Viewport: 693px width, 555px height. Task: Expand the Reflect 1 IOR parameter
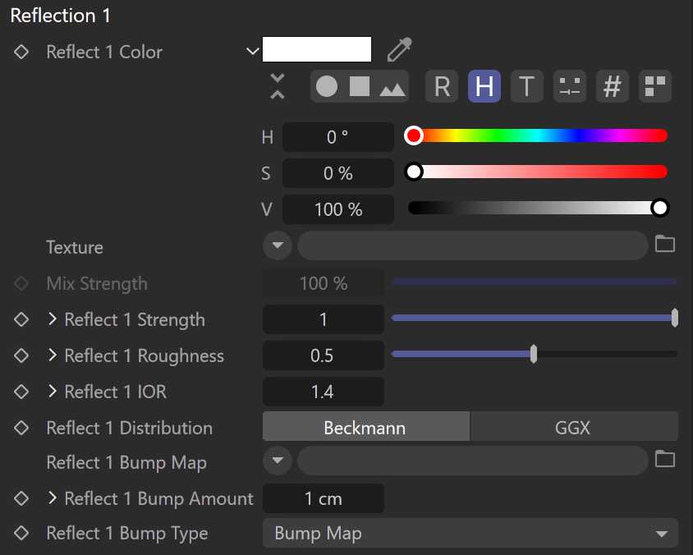[53, 391]
